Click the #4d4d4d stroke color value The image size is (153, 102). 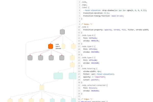pyautogui.click(x=95, y=91)
